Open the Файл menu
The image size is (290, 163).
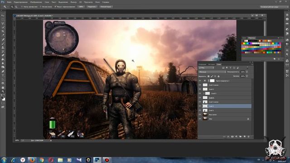[9, 2]
